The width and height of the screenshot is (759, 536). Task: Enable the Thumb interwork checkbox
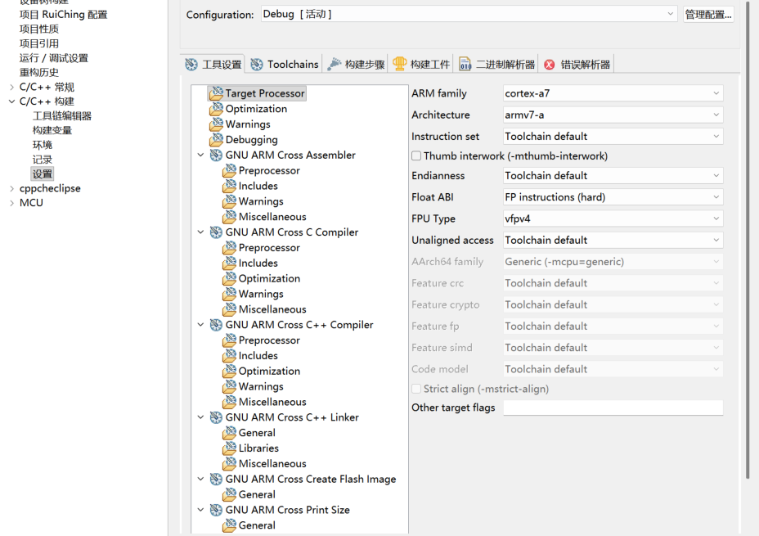[x=416, y=156]
